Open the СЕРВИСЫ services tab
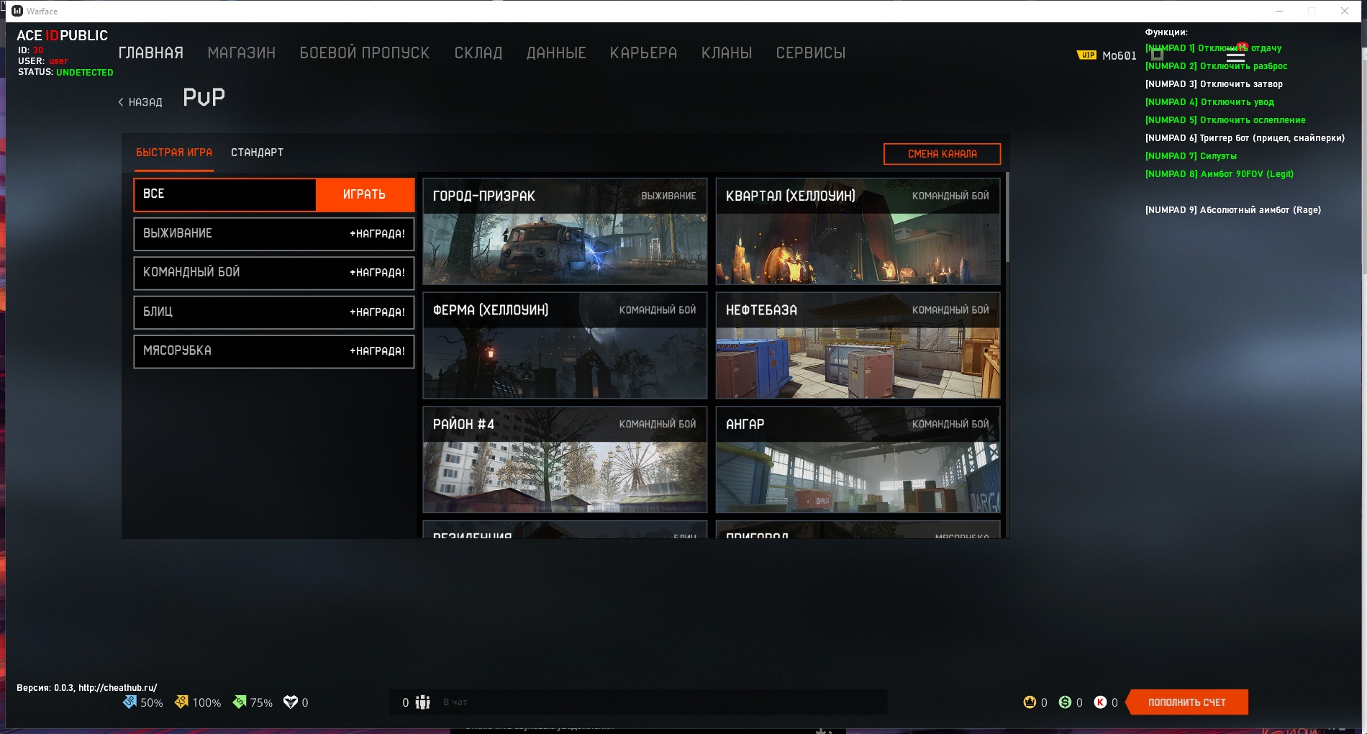The height and width of the screenshot is (734, 1367). 810,53
